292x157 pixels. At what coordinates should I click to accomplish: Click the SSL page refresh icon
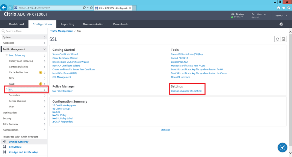click(277, 39)
